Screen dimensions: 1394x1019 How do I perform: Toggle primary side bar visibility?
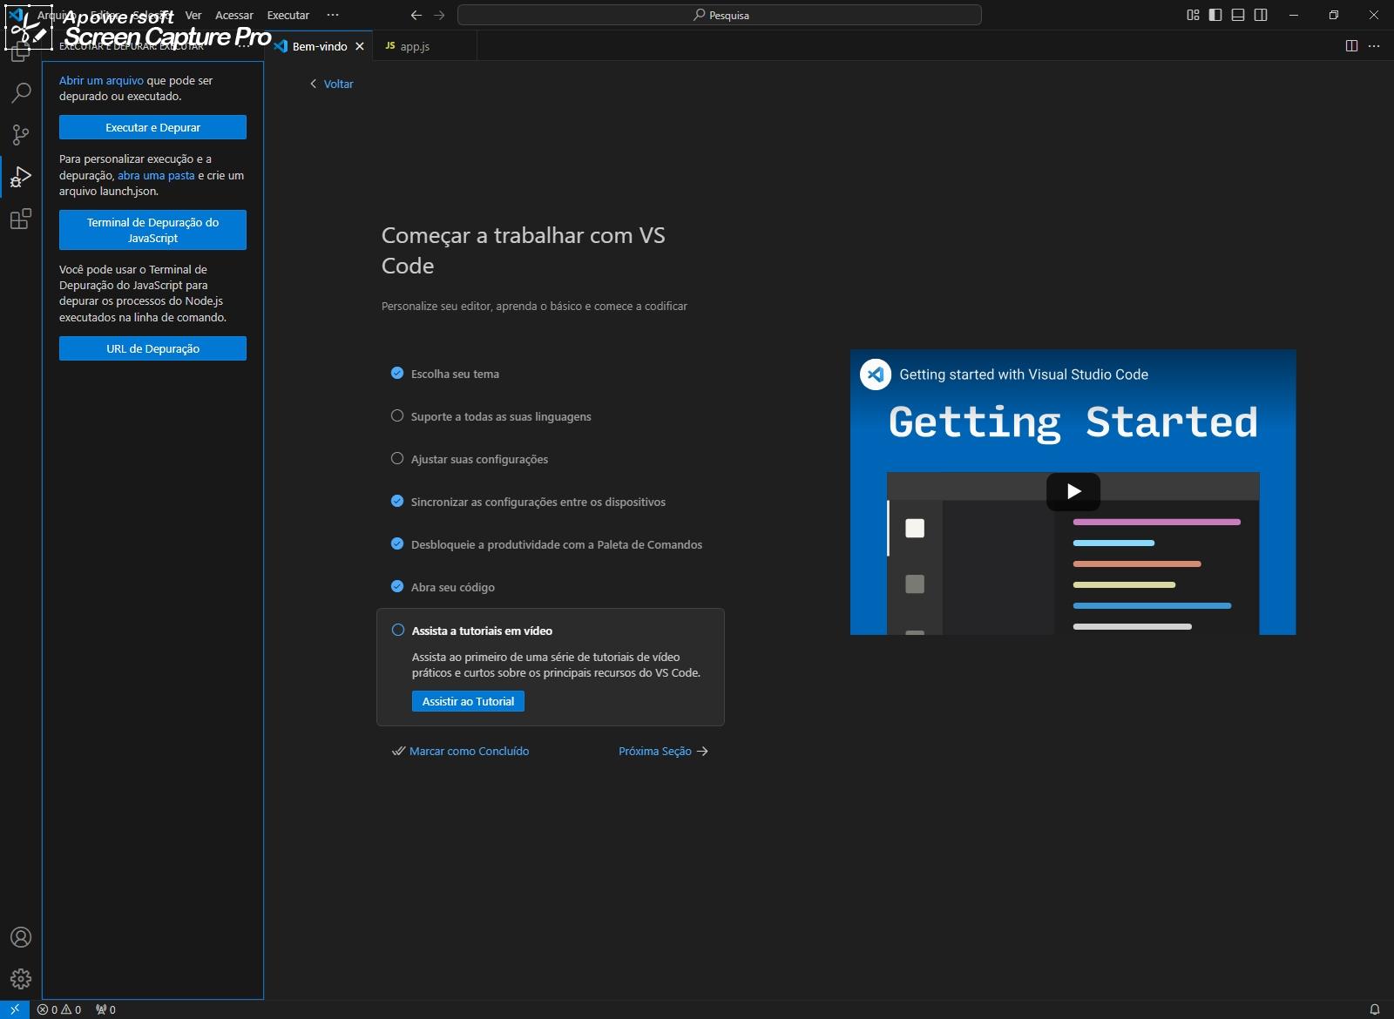[x=1215, y=15]
